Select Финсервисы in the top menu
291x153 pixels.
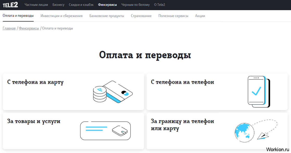coord(107,5)
